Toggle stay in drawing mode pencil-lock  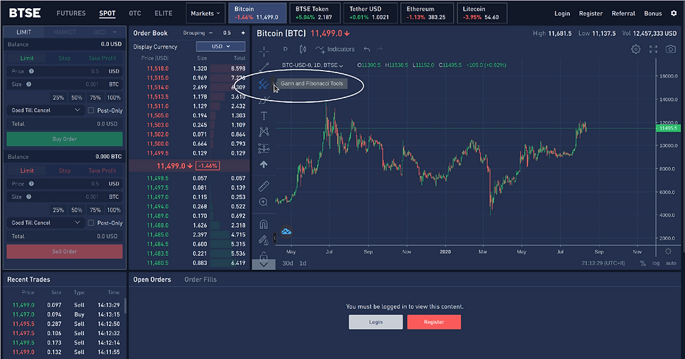coord(264,240)
